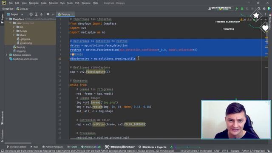
Task: Click the 10:42 cursor position indicator
Action: [196, 151]
